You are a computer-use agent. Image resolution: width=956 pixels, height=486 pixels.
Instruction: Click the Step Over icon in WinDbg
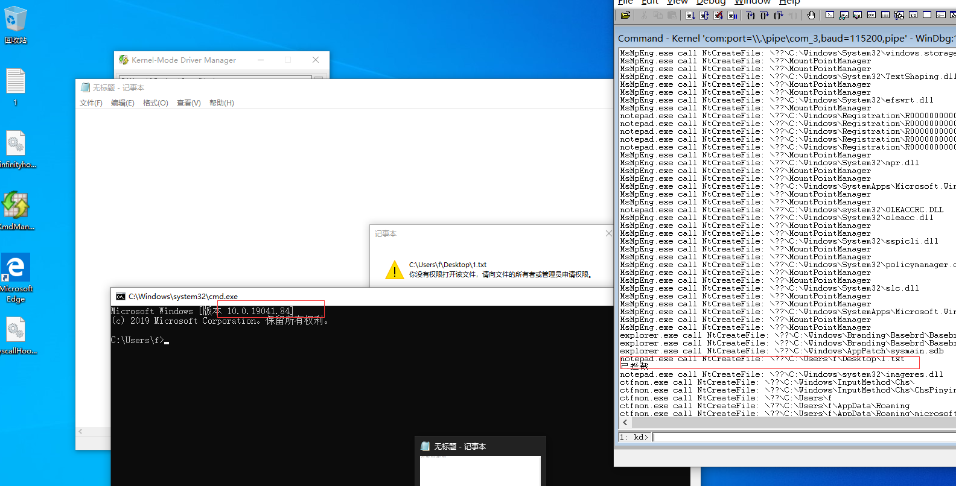pyautogui.click(x=764, y=15)
